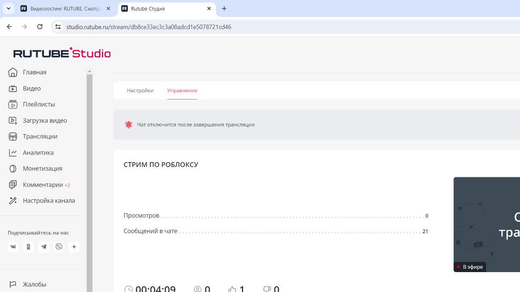Open the Плейлисты section
Viewport: 520px width, 292px height.
39,105
